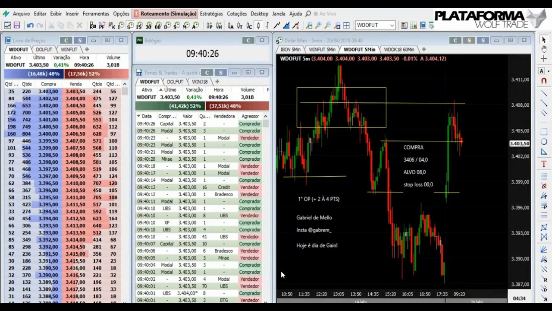
Task: Click sell percentage bar (17,56k) 52%
Action: [96, 74]
